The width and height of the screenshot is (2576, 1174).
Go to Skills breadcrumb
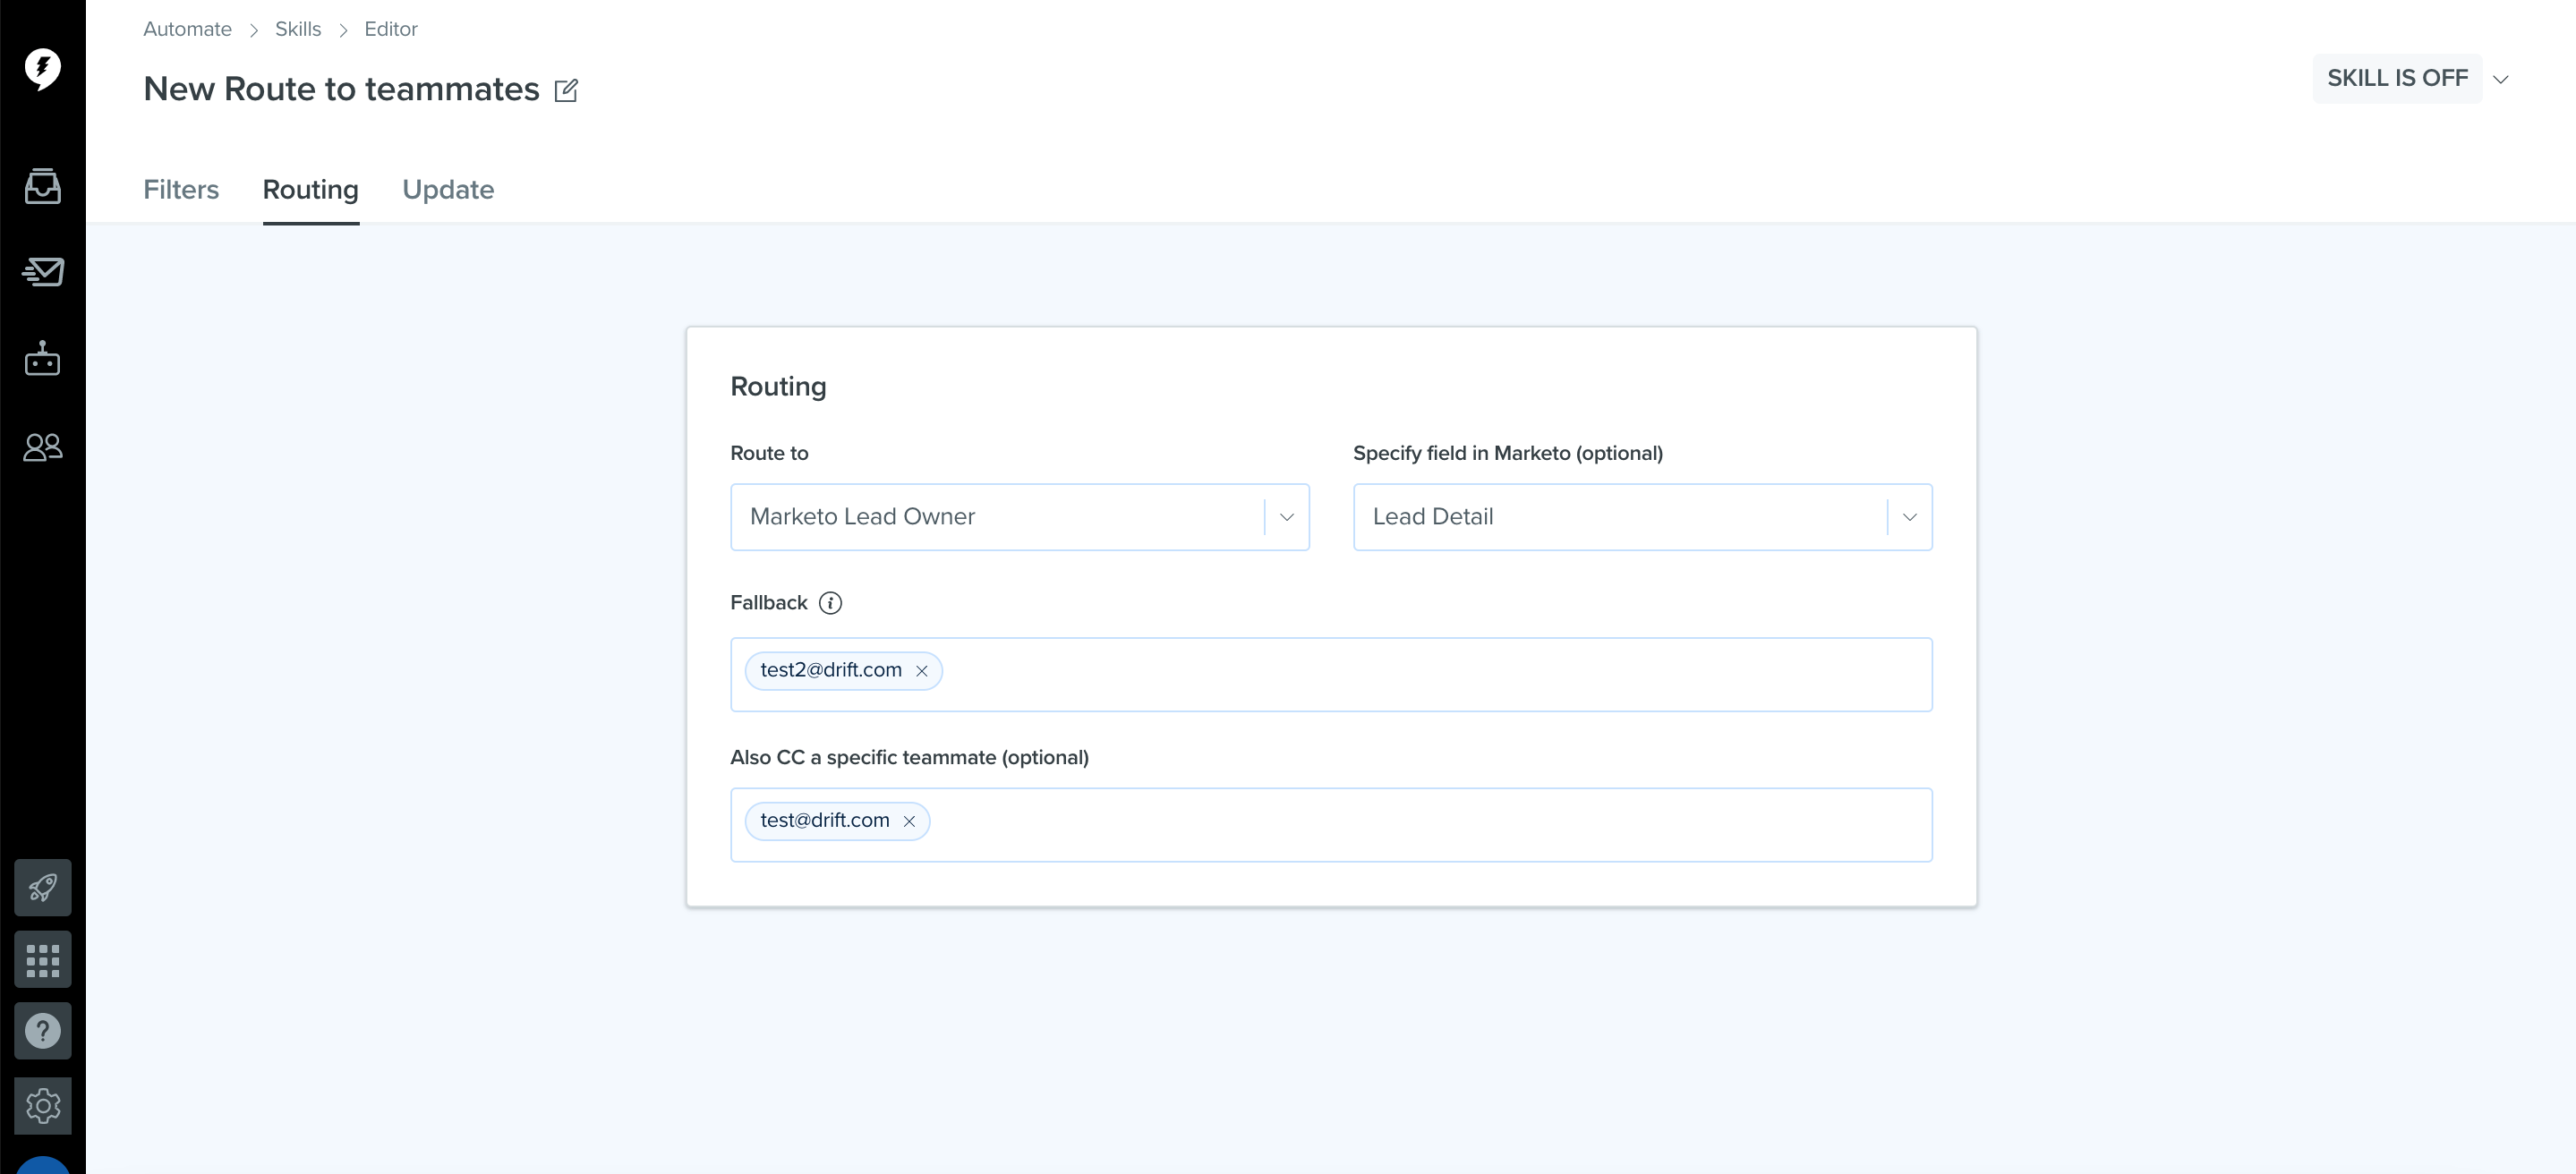[x=298, y=29]
